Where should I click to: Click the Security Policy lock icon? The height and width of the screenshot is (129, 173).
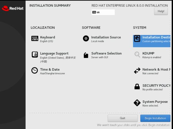[137, 87]
